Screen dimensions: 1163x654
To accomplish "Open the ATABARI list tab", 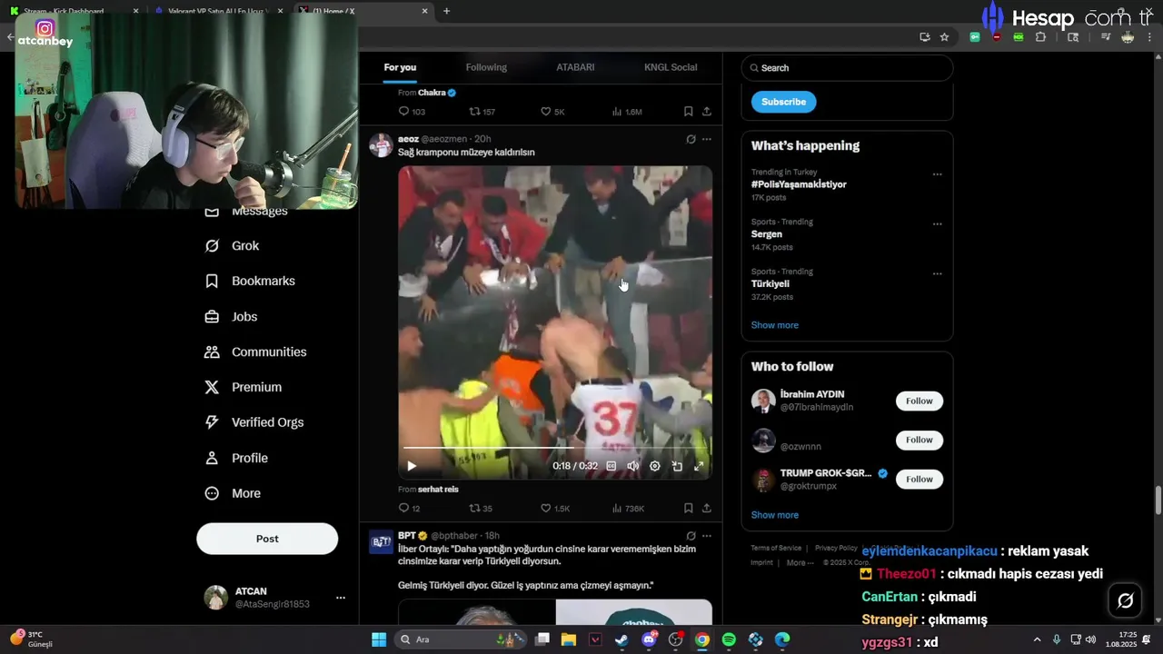I will click(575, 67).
